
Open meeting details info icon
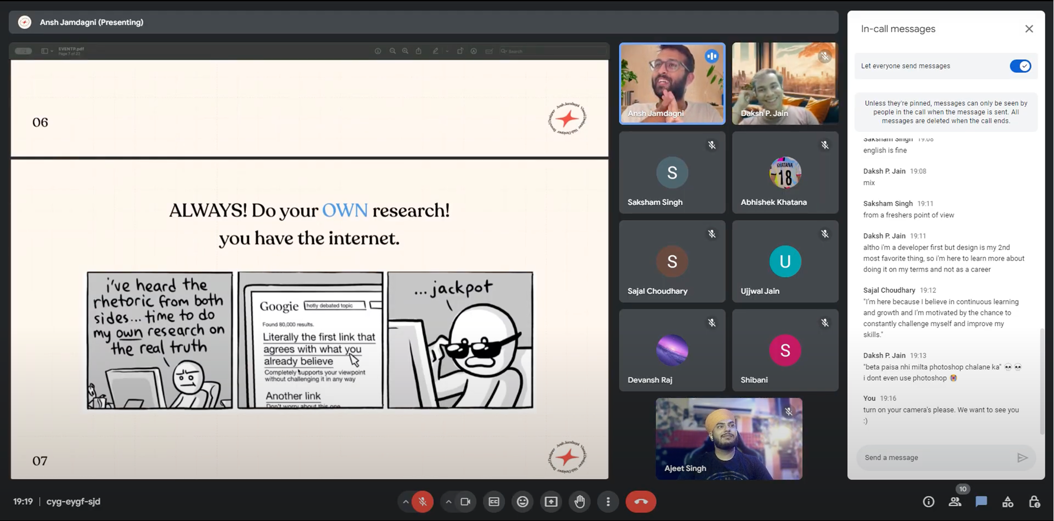tap(928, 502)
